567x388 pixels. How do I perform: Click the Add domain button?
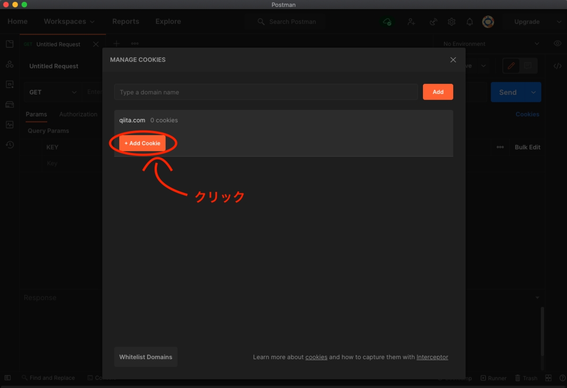coord(438,92)
